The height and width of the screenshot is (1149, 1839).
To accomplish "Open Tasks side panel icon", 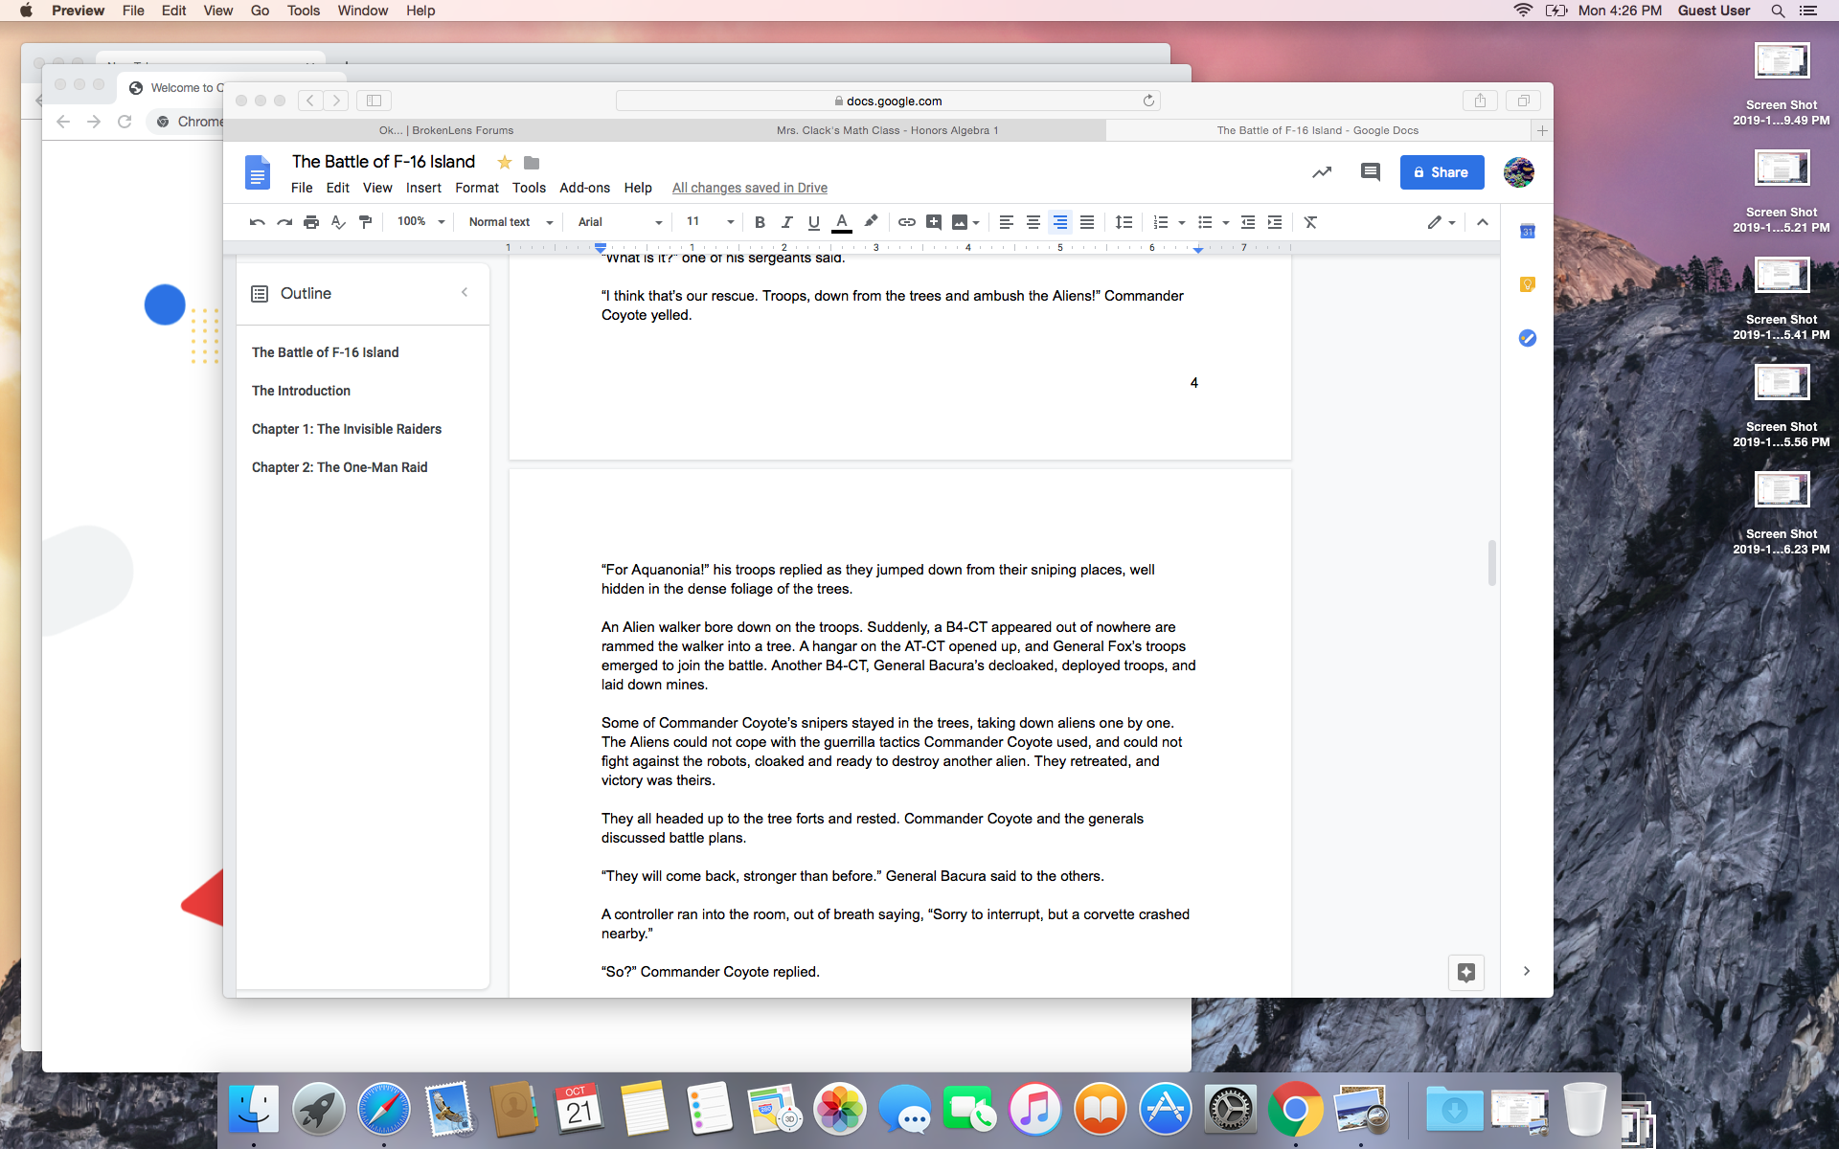I will click(1528, 338).
